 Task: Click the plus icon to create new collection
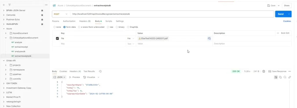pyautogui.click(x=4, y=5)
